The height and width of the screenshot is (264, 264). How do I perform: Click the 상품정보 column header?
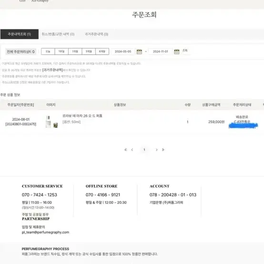click(120, 105)
